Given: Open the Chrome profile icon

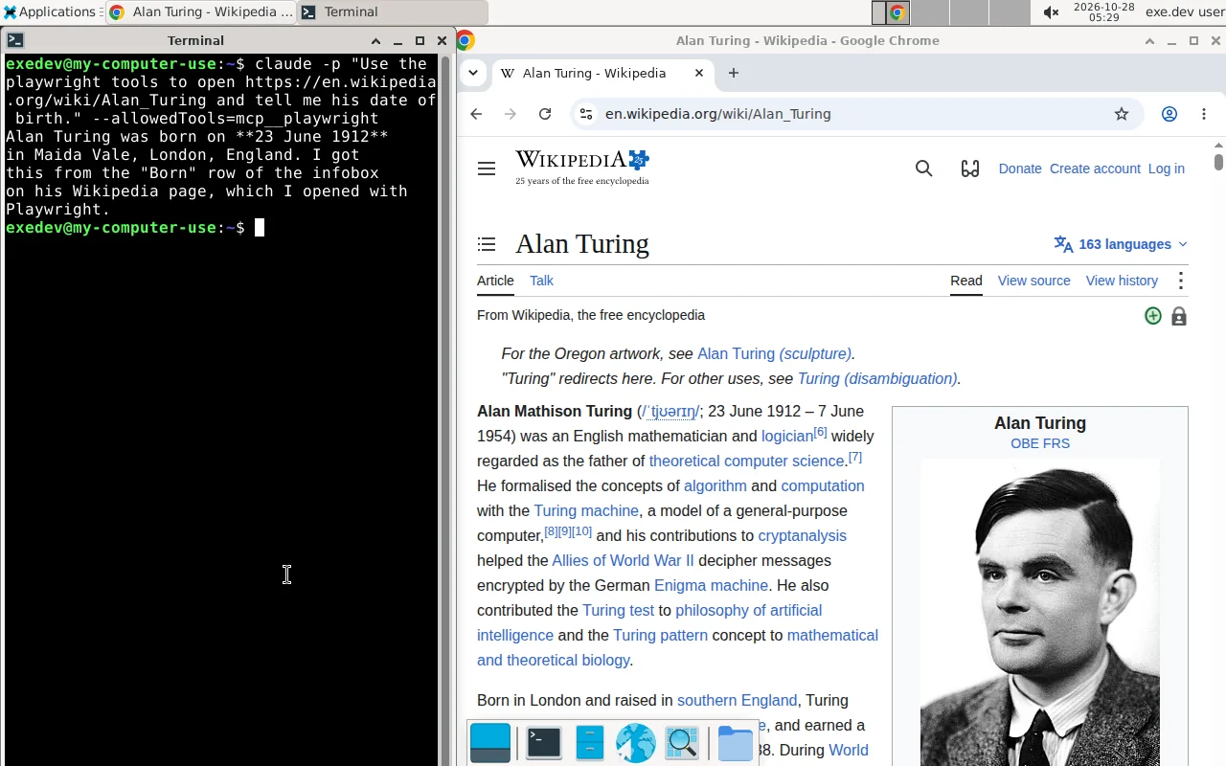Looking at the screenshot, I should pos(1169,114).
